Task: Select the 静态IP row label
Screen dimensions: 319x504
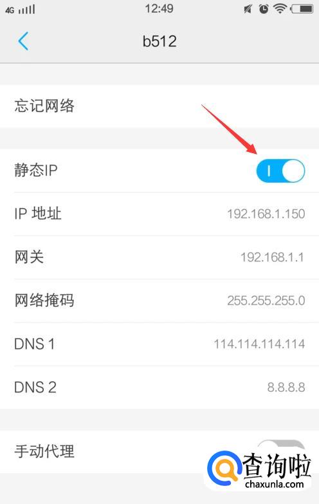Action: tap(35, 171)
